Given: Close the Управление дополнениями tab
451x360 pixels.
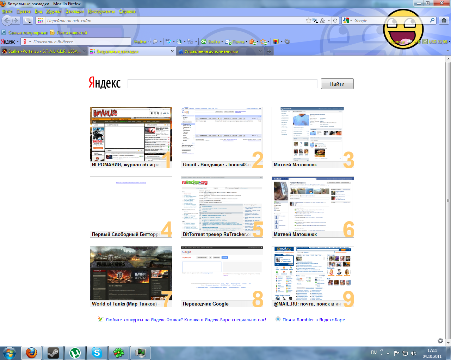Looking at the screenshot, I should pos(260,51).
